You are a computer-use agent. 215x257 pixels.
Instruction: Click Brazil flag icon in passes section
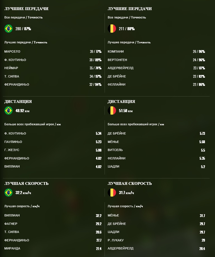coord(8,29)
